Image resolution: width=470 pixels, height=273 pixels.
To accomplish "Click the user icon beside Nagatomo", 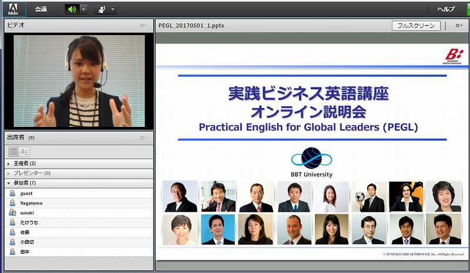I will pos(12,203).
